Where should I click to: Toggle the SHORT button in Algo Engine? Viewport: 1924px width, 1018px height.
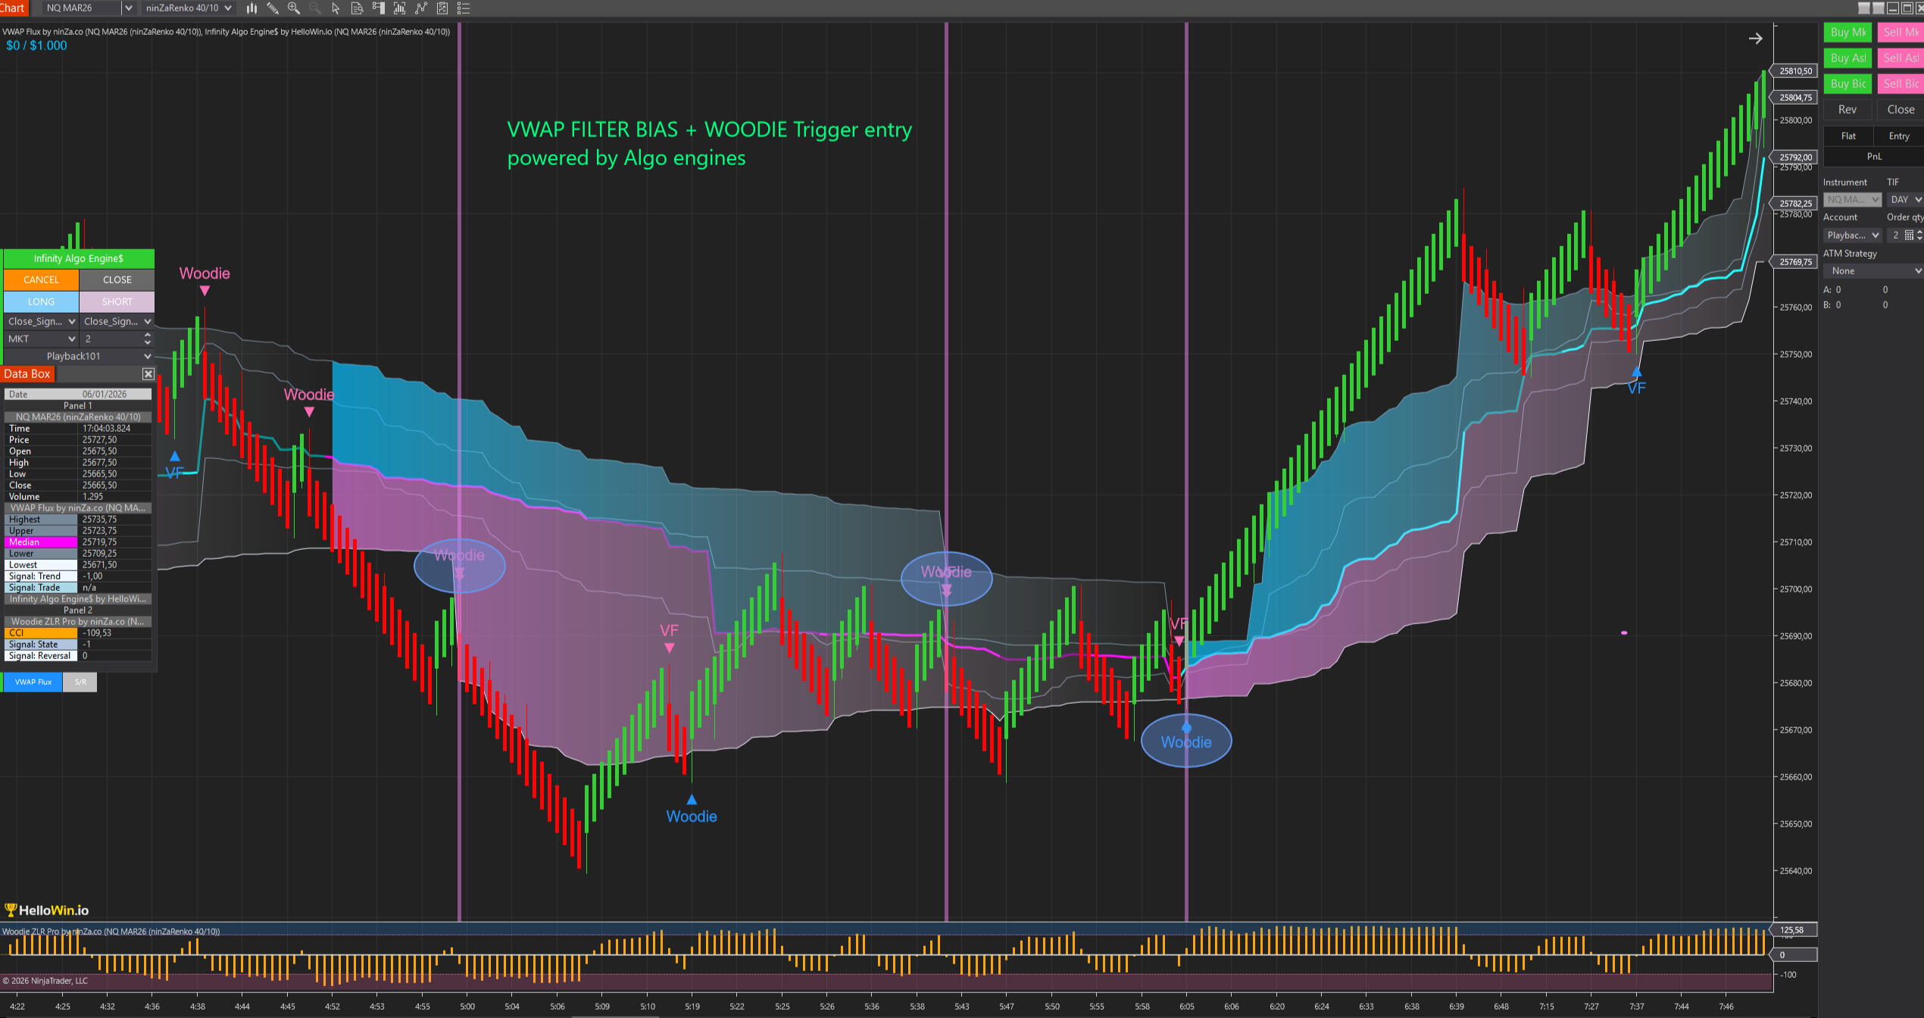(x=117, y=301)
